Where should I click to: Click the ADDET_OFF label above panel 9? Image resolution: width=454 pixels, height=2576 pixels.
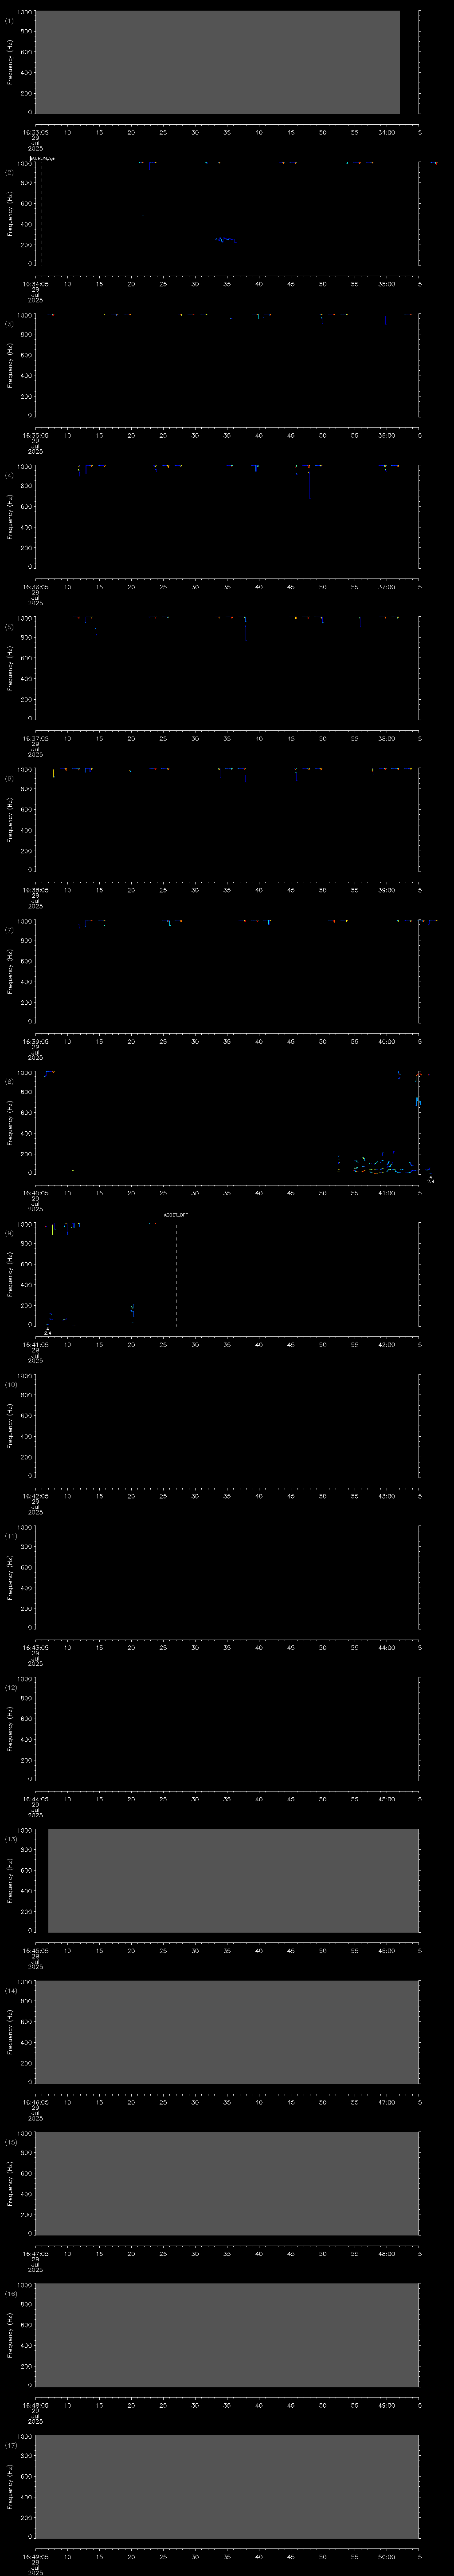click(x=176, y=1215)
